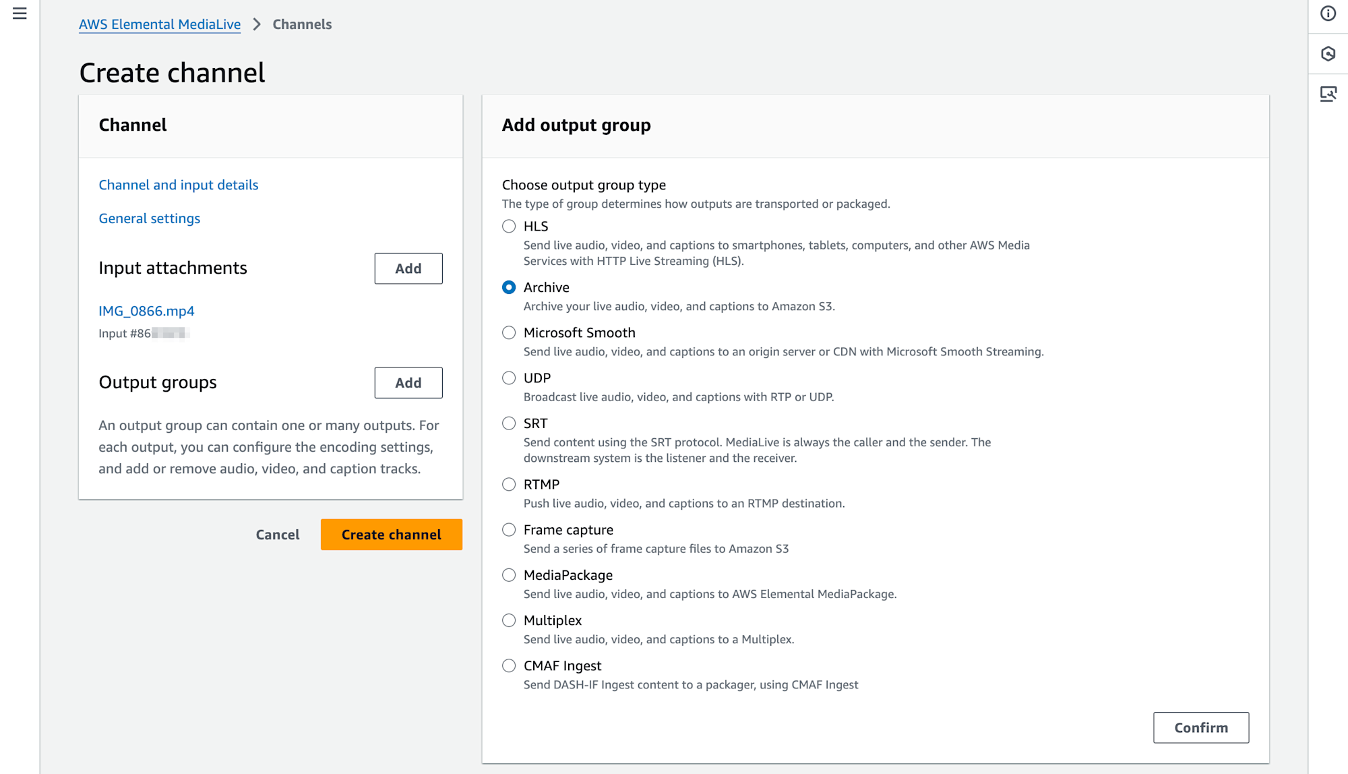
Task: Click the hexagon settings icon in right sidebar
Action: (1328, 54)
